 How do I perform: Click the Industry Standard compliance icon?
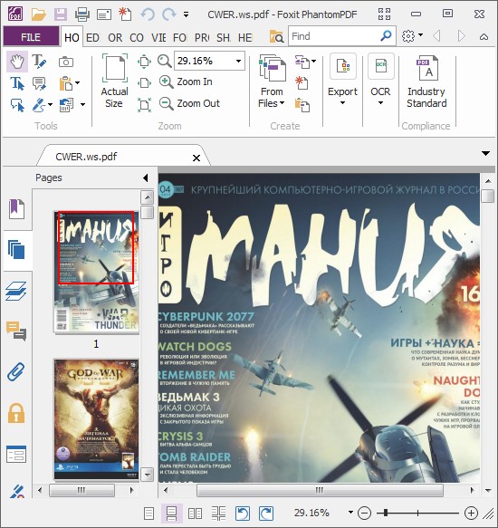click(426, 82)
